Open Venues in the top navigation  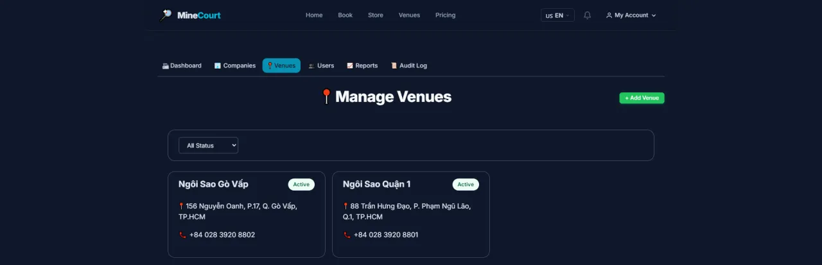(409, 15)
